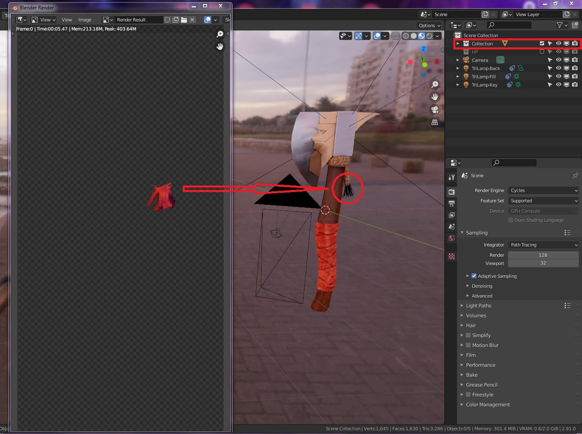
Task: Open the Tool properties tab
Action: coord(452,177)
